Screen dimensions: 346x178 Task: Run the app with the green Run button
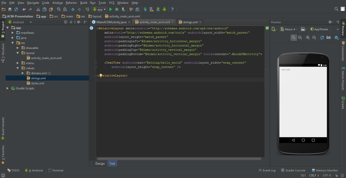tap(111, 9)
